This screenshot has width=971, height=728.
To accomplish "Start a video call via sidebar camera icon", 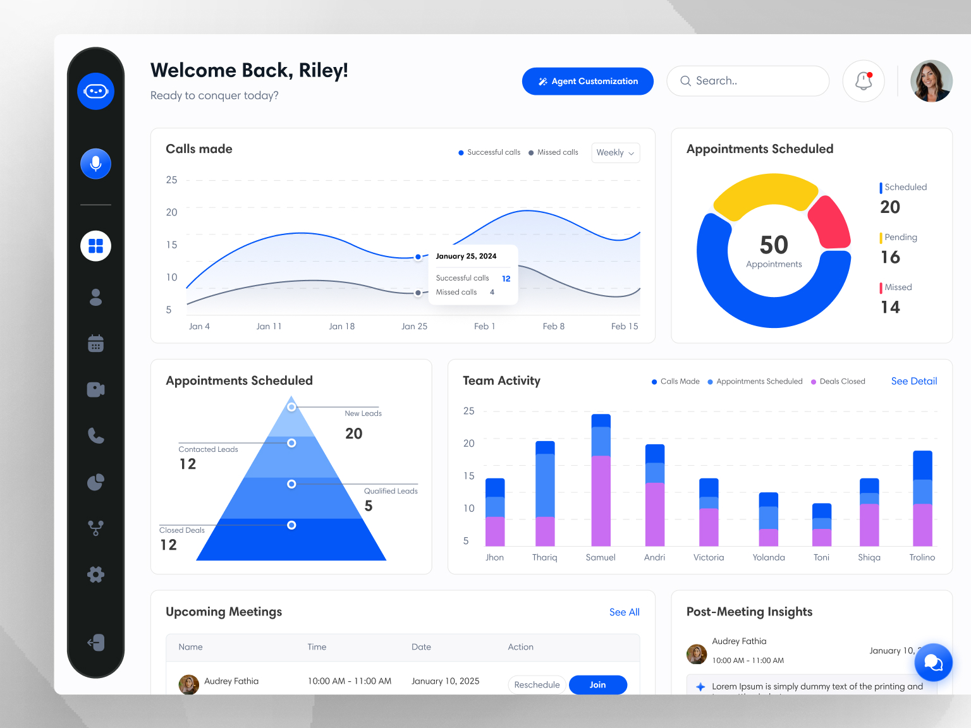I will click(x=95, y=389).
